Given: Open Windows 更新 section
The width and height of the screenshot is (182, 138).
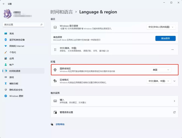Looking at the screenshot, I should coord(23,96).
